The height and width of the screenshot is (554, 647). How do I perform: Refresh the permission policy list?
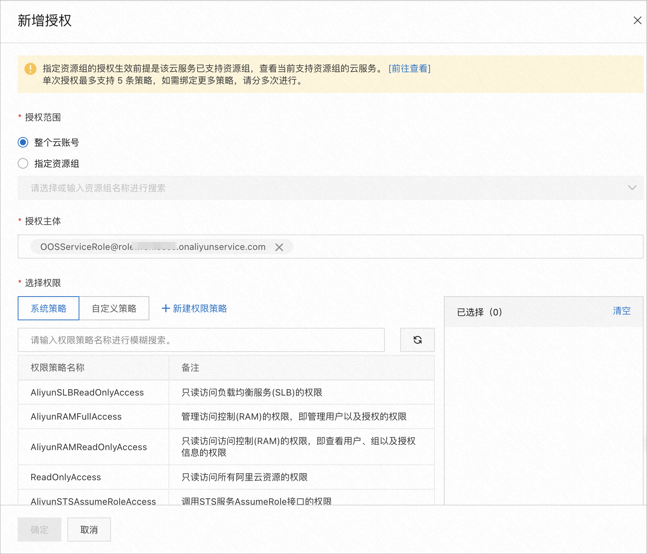pos(417,340)
